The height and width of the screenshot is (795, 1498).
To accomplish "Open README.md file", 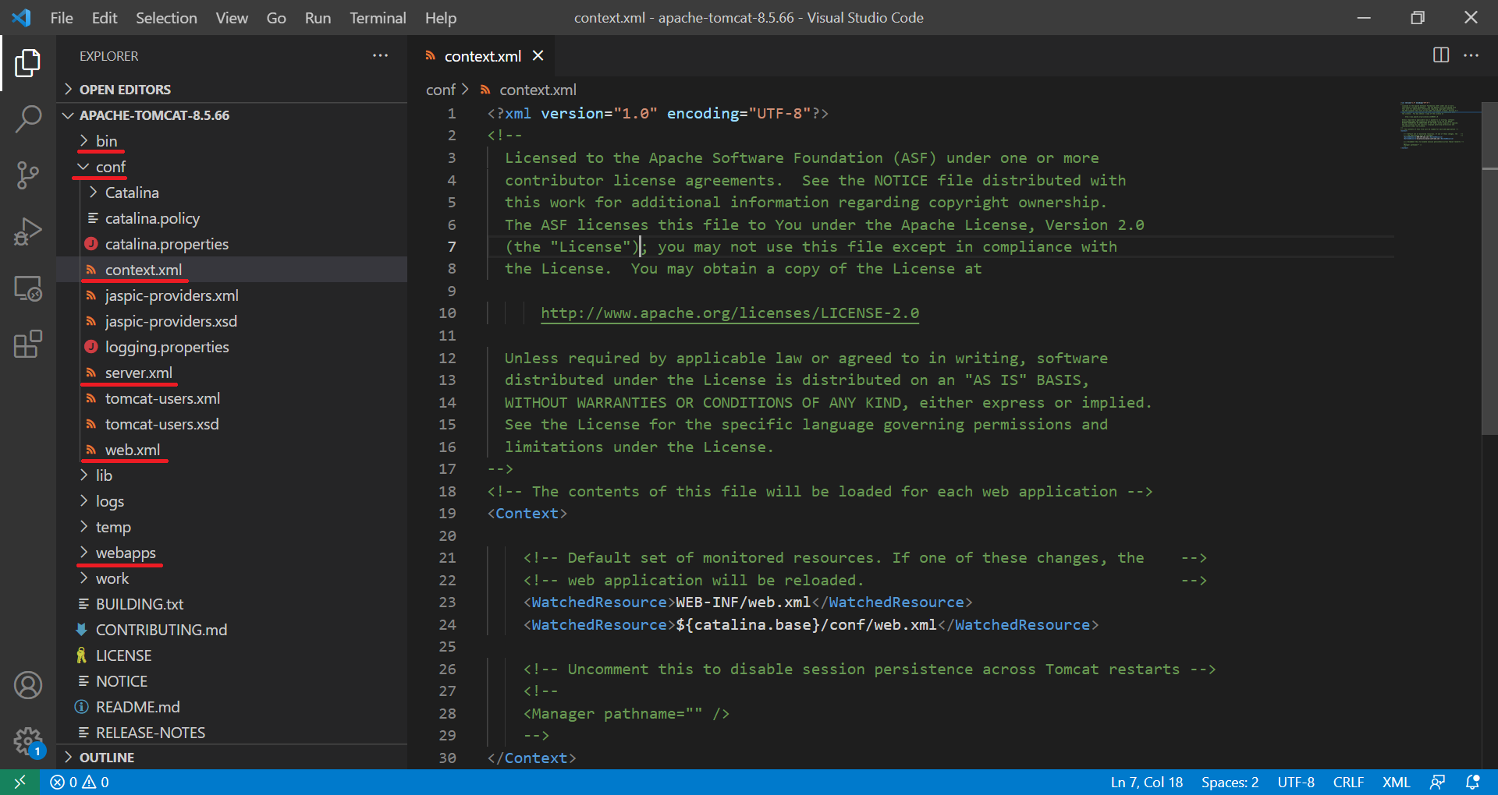I will tap(137, 707).
